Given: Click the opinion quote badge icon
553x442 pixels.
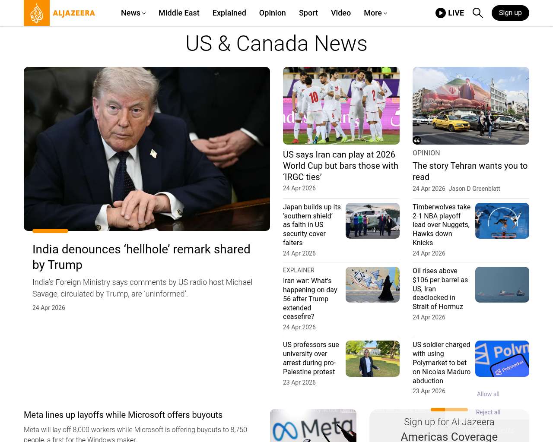Looking at the screenshot, I should click(417, 140).
